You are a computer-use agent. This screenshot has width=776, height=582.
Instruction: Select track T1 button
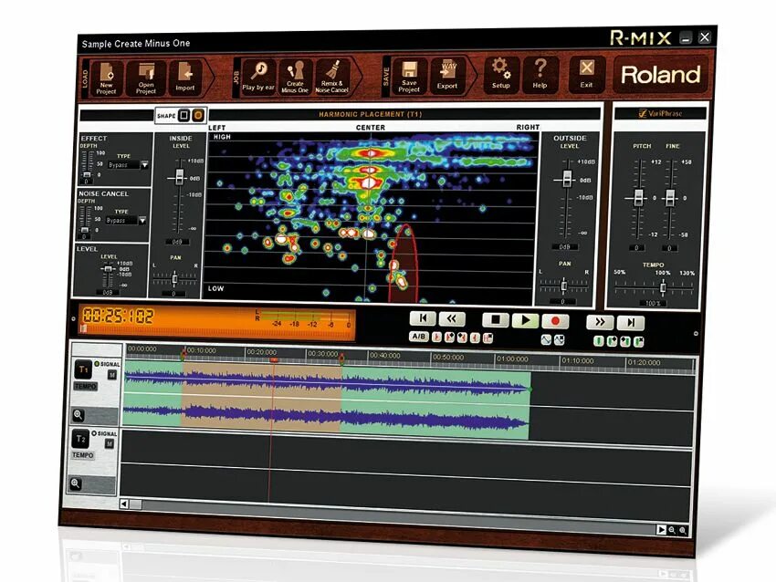(x=83, y=369)
